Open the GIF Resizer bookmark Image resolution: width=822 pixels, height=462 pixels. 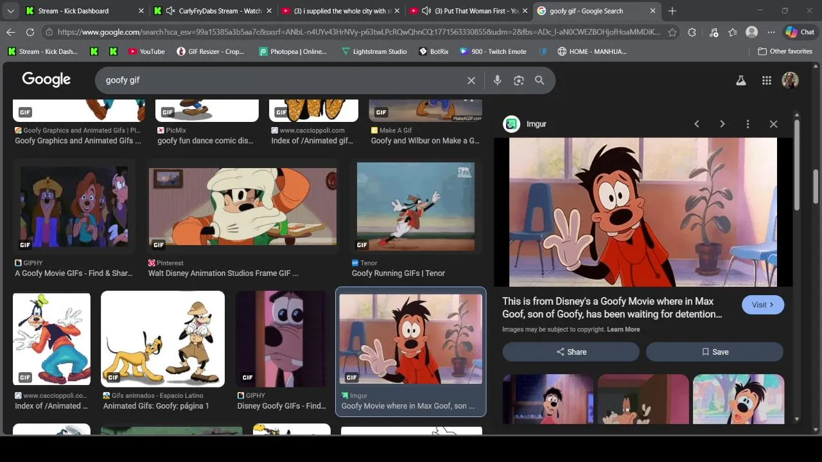pos(211,51)
